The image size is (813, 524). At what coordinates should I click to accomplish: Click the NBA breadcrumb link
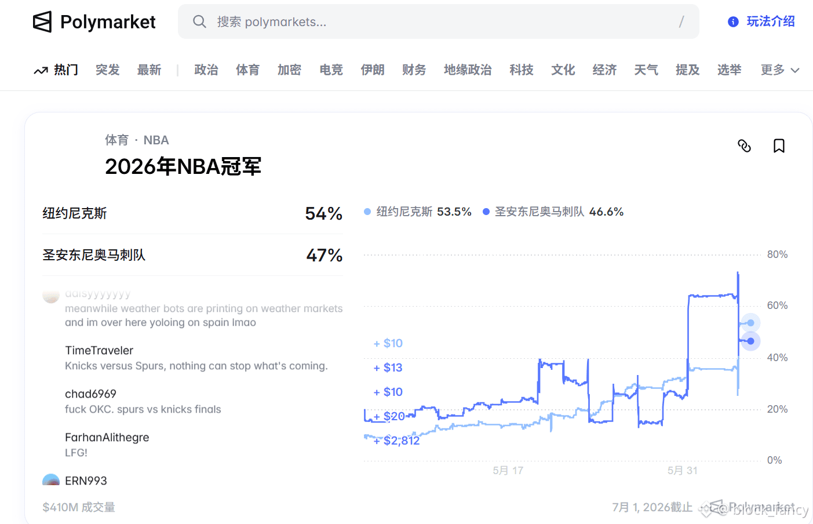(x=156, y=140)
